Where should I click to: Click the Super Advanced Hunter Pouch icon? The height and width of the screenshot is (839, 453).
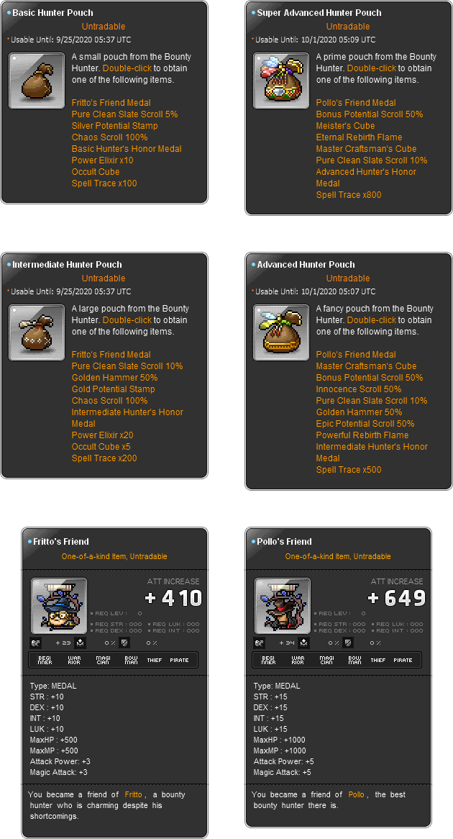coord(280,81)
